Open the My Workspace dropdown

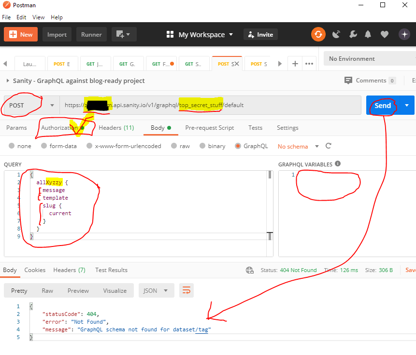(206, 34)
